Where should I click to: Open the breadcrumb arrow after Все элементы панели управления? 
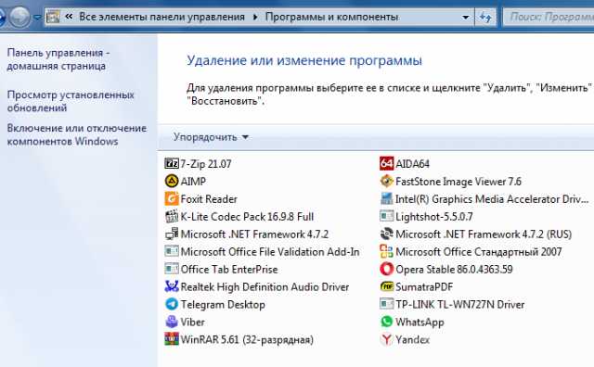click(255, 17)
